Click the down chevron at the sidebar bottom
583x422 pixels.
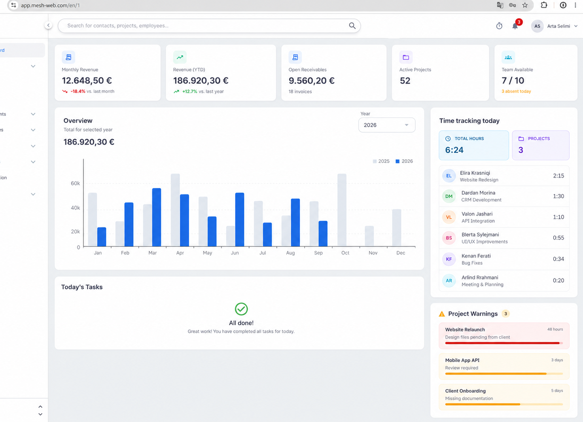click(40, 414)
